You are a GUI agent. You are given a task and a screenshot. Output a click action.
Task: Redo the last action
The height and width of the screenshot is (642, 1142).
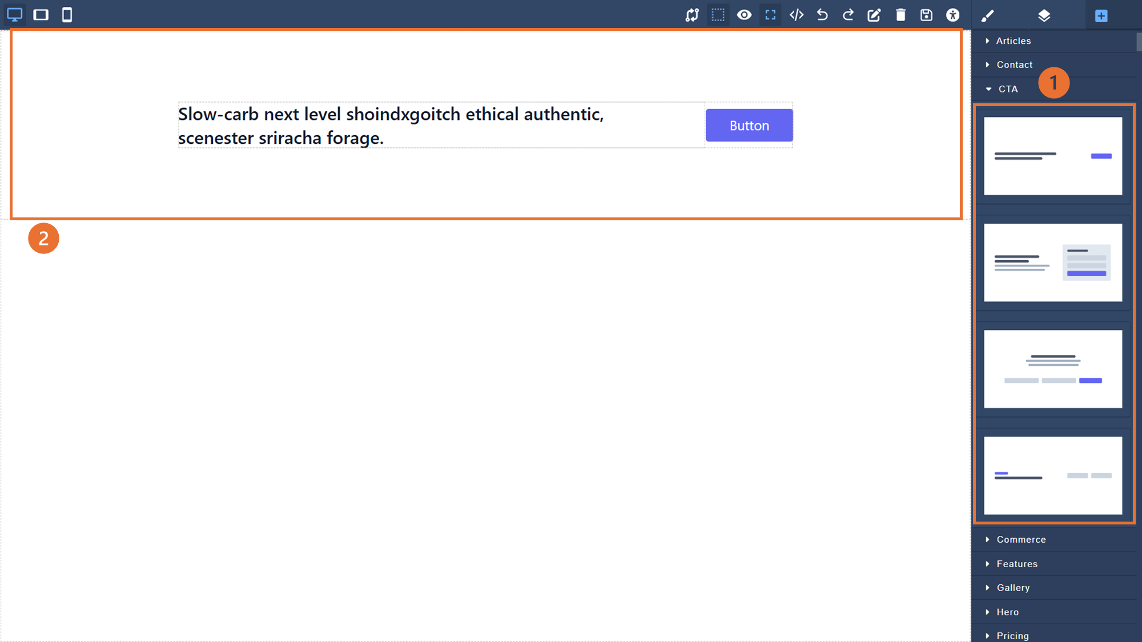849,15
